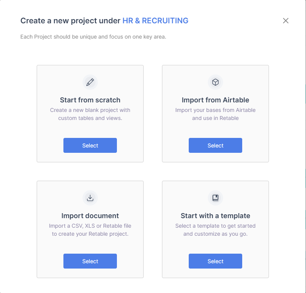Click the Start from scratch heading

click(x=90, y=100)
